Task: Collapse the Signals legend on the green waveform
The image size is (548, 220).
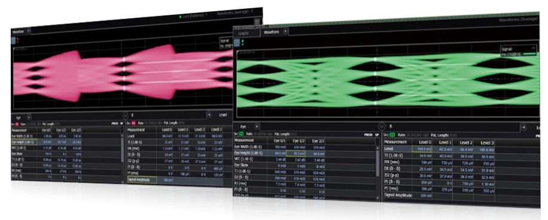Action: pyautogui.click(x=533, y=48)
